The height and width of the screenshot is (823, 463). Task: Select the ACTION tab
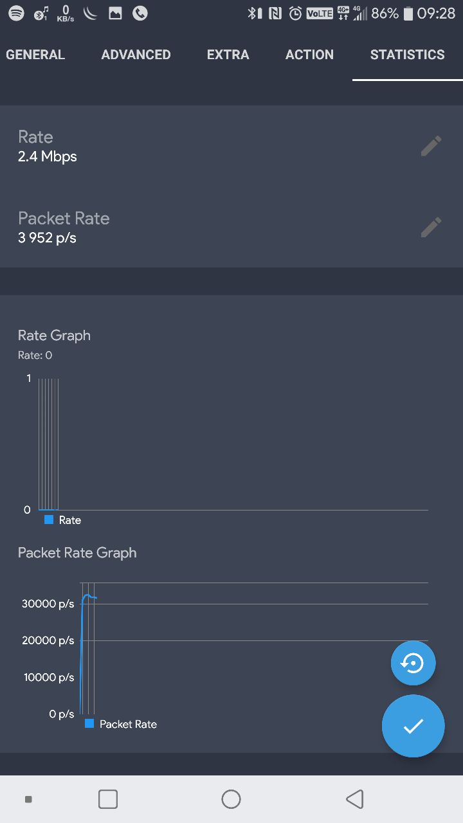pyautogui.click(x=309, y=55)
